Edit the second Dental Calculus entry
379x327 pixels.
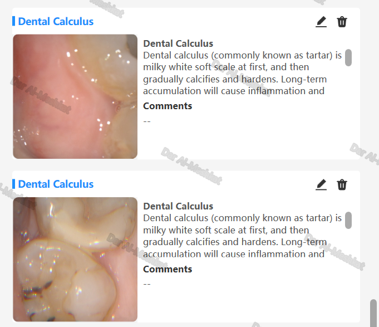pyautogui.click(x=321, y=185)
